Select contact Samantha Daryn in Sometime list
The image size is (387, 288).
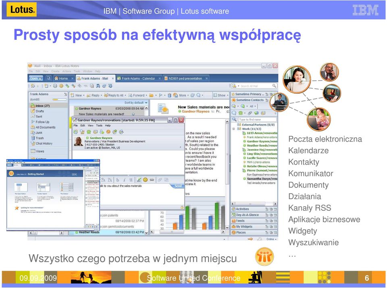click(x=260, y=179)
